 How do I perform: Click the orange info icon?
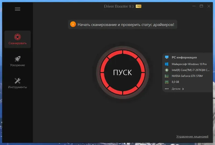coord(73,24)
